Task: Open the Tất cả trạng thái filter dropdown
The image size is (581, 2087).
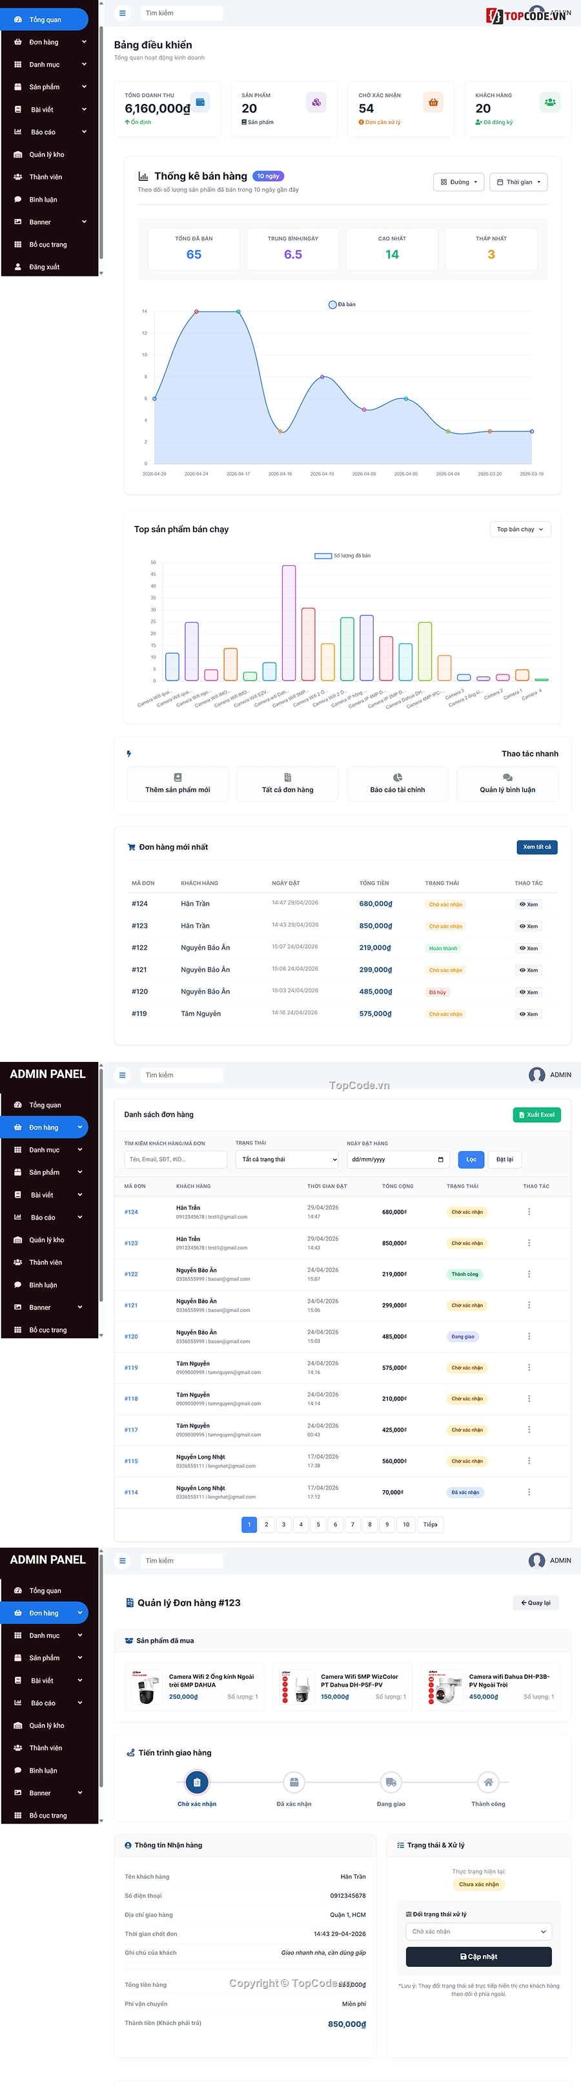Action: pyautogui.click(x=287, y=1159)
